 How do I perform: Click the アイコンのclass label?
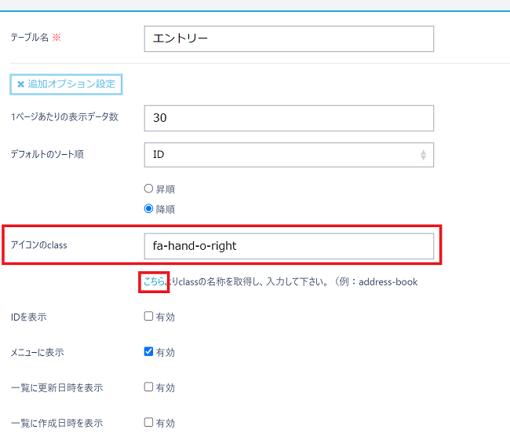(x=38, y=245)
